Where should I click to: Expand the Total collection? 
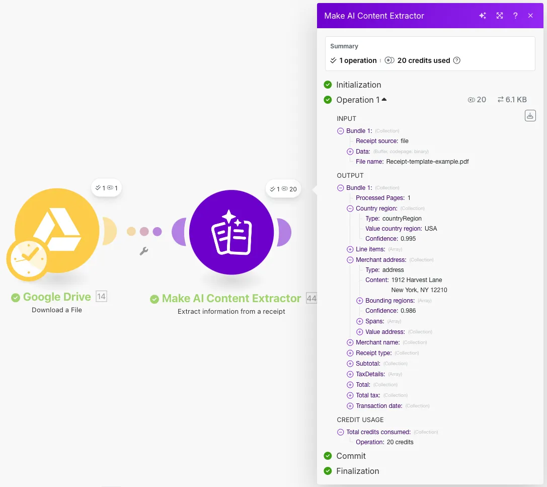(350, 385)
